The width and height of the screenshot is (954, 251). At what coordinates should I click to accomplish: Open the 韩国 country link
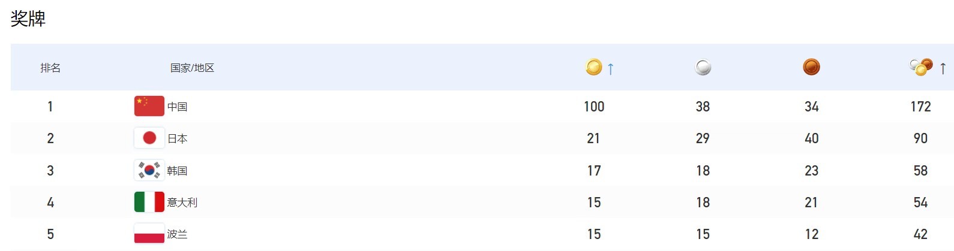[x=178, y=171]
